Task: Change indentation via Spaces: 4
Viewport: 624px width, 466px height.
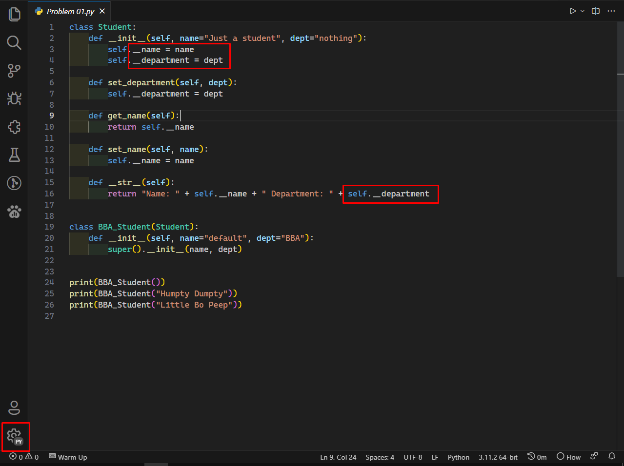Action: tap(380, 457)
